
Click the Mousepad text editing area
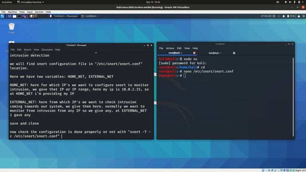(x=81, y=96)
